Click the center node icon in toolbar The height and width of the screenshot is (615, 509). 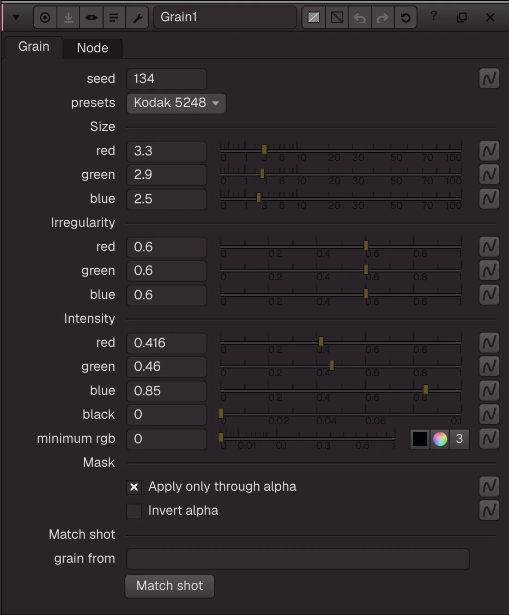tap(45, 17)
